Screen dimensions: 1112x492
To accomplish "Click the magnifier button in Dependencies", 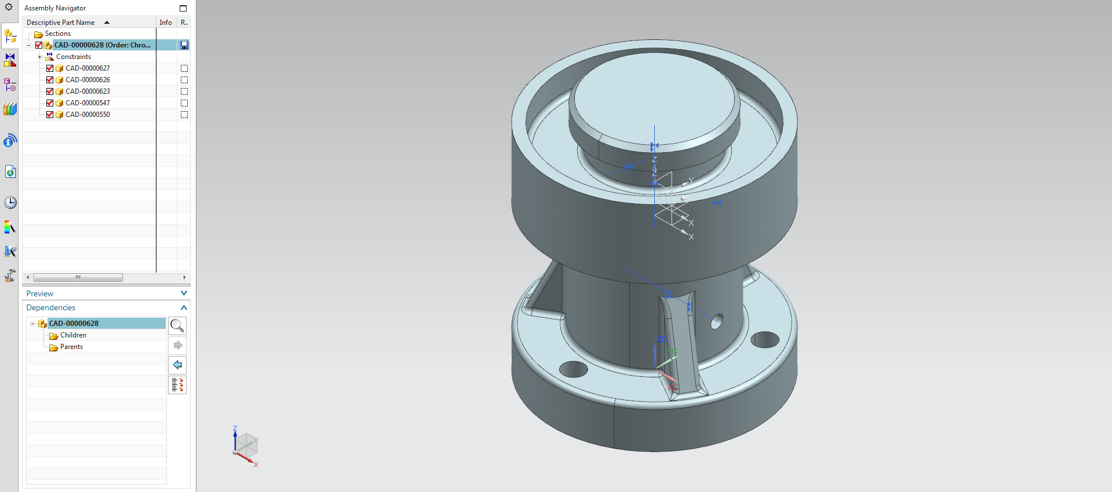I will (177, 326).
